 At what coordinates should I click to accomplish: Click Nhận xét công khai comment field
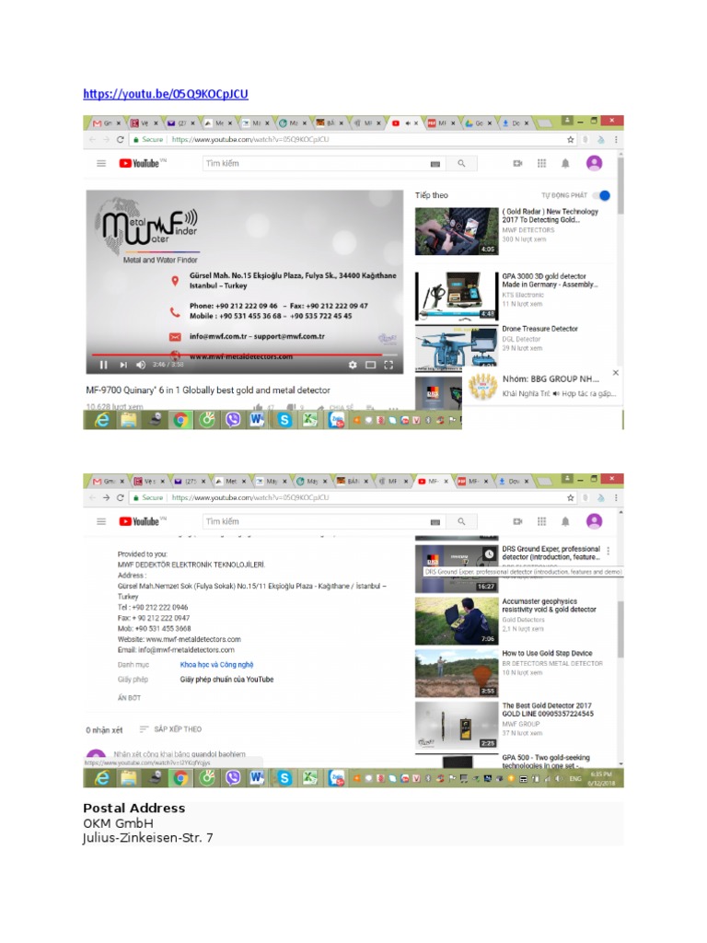180,754
